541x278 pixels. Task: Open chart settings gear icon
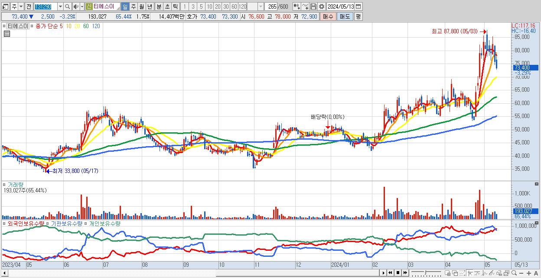click(x=322, y=6)
